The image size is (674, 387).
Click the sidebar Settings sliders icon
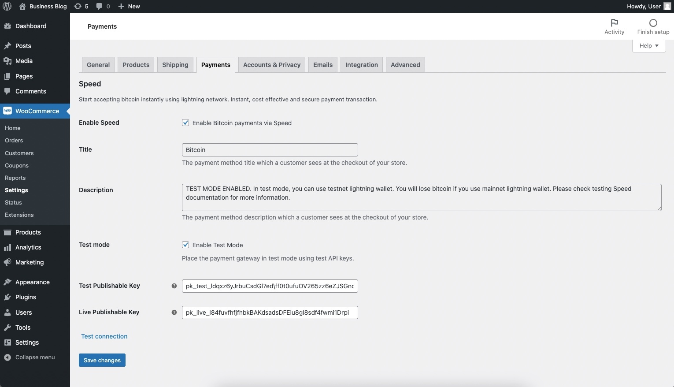click(x=7, y=342)
